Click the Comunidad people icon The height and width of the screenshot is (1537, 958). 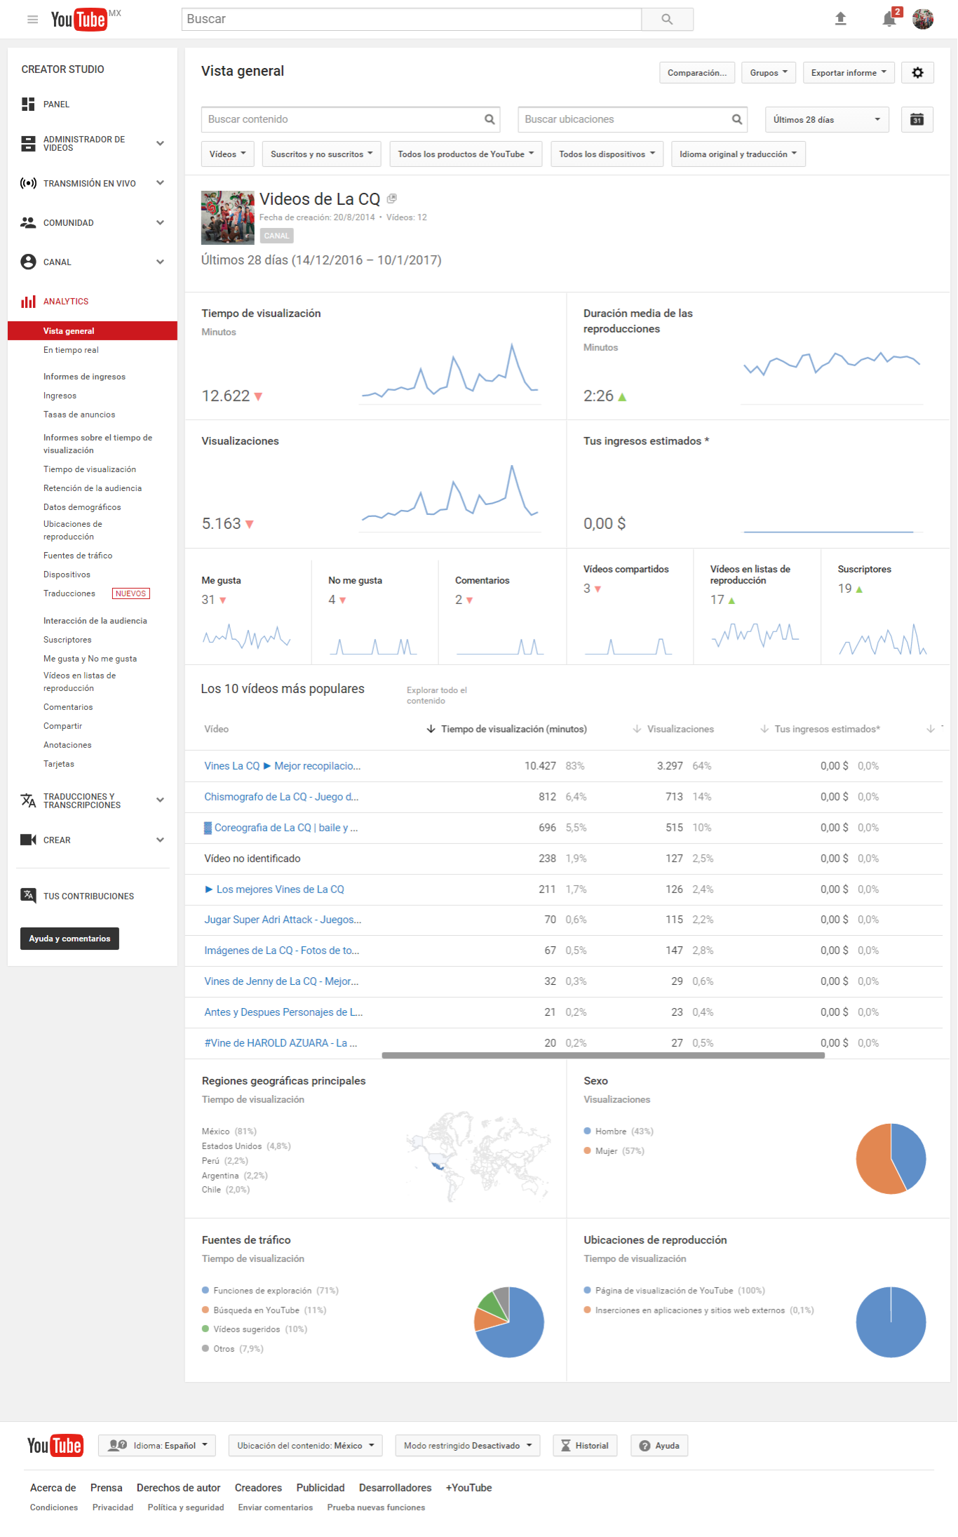(x=28, y=222)
